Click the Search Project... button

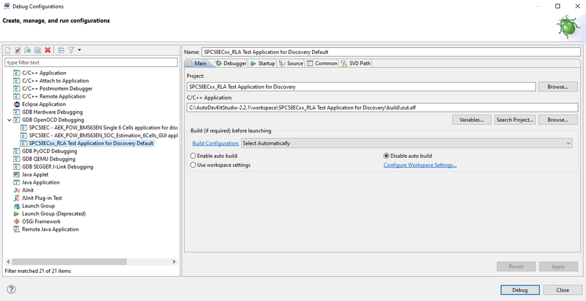tap(514, 119)
